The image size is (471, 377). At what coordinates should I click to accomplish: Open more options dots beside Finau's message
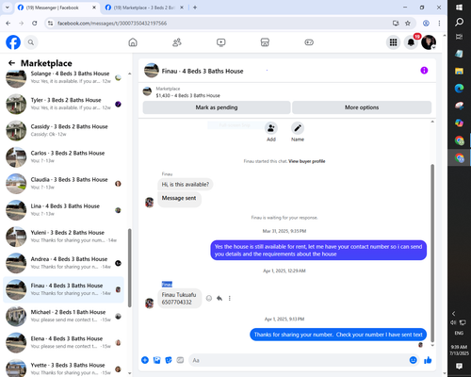click(x=230, y=298)
